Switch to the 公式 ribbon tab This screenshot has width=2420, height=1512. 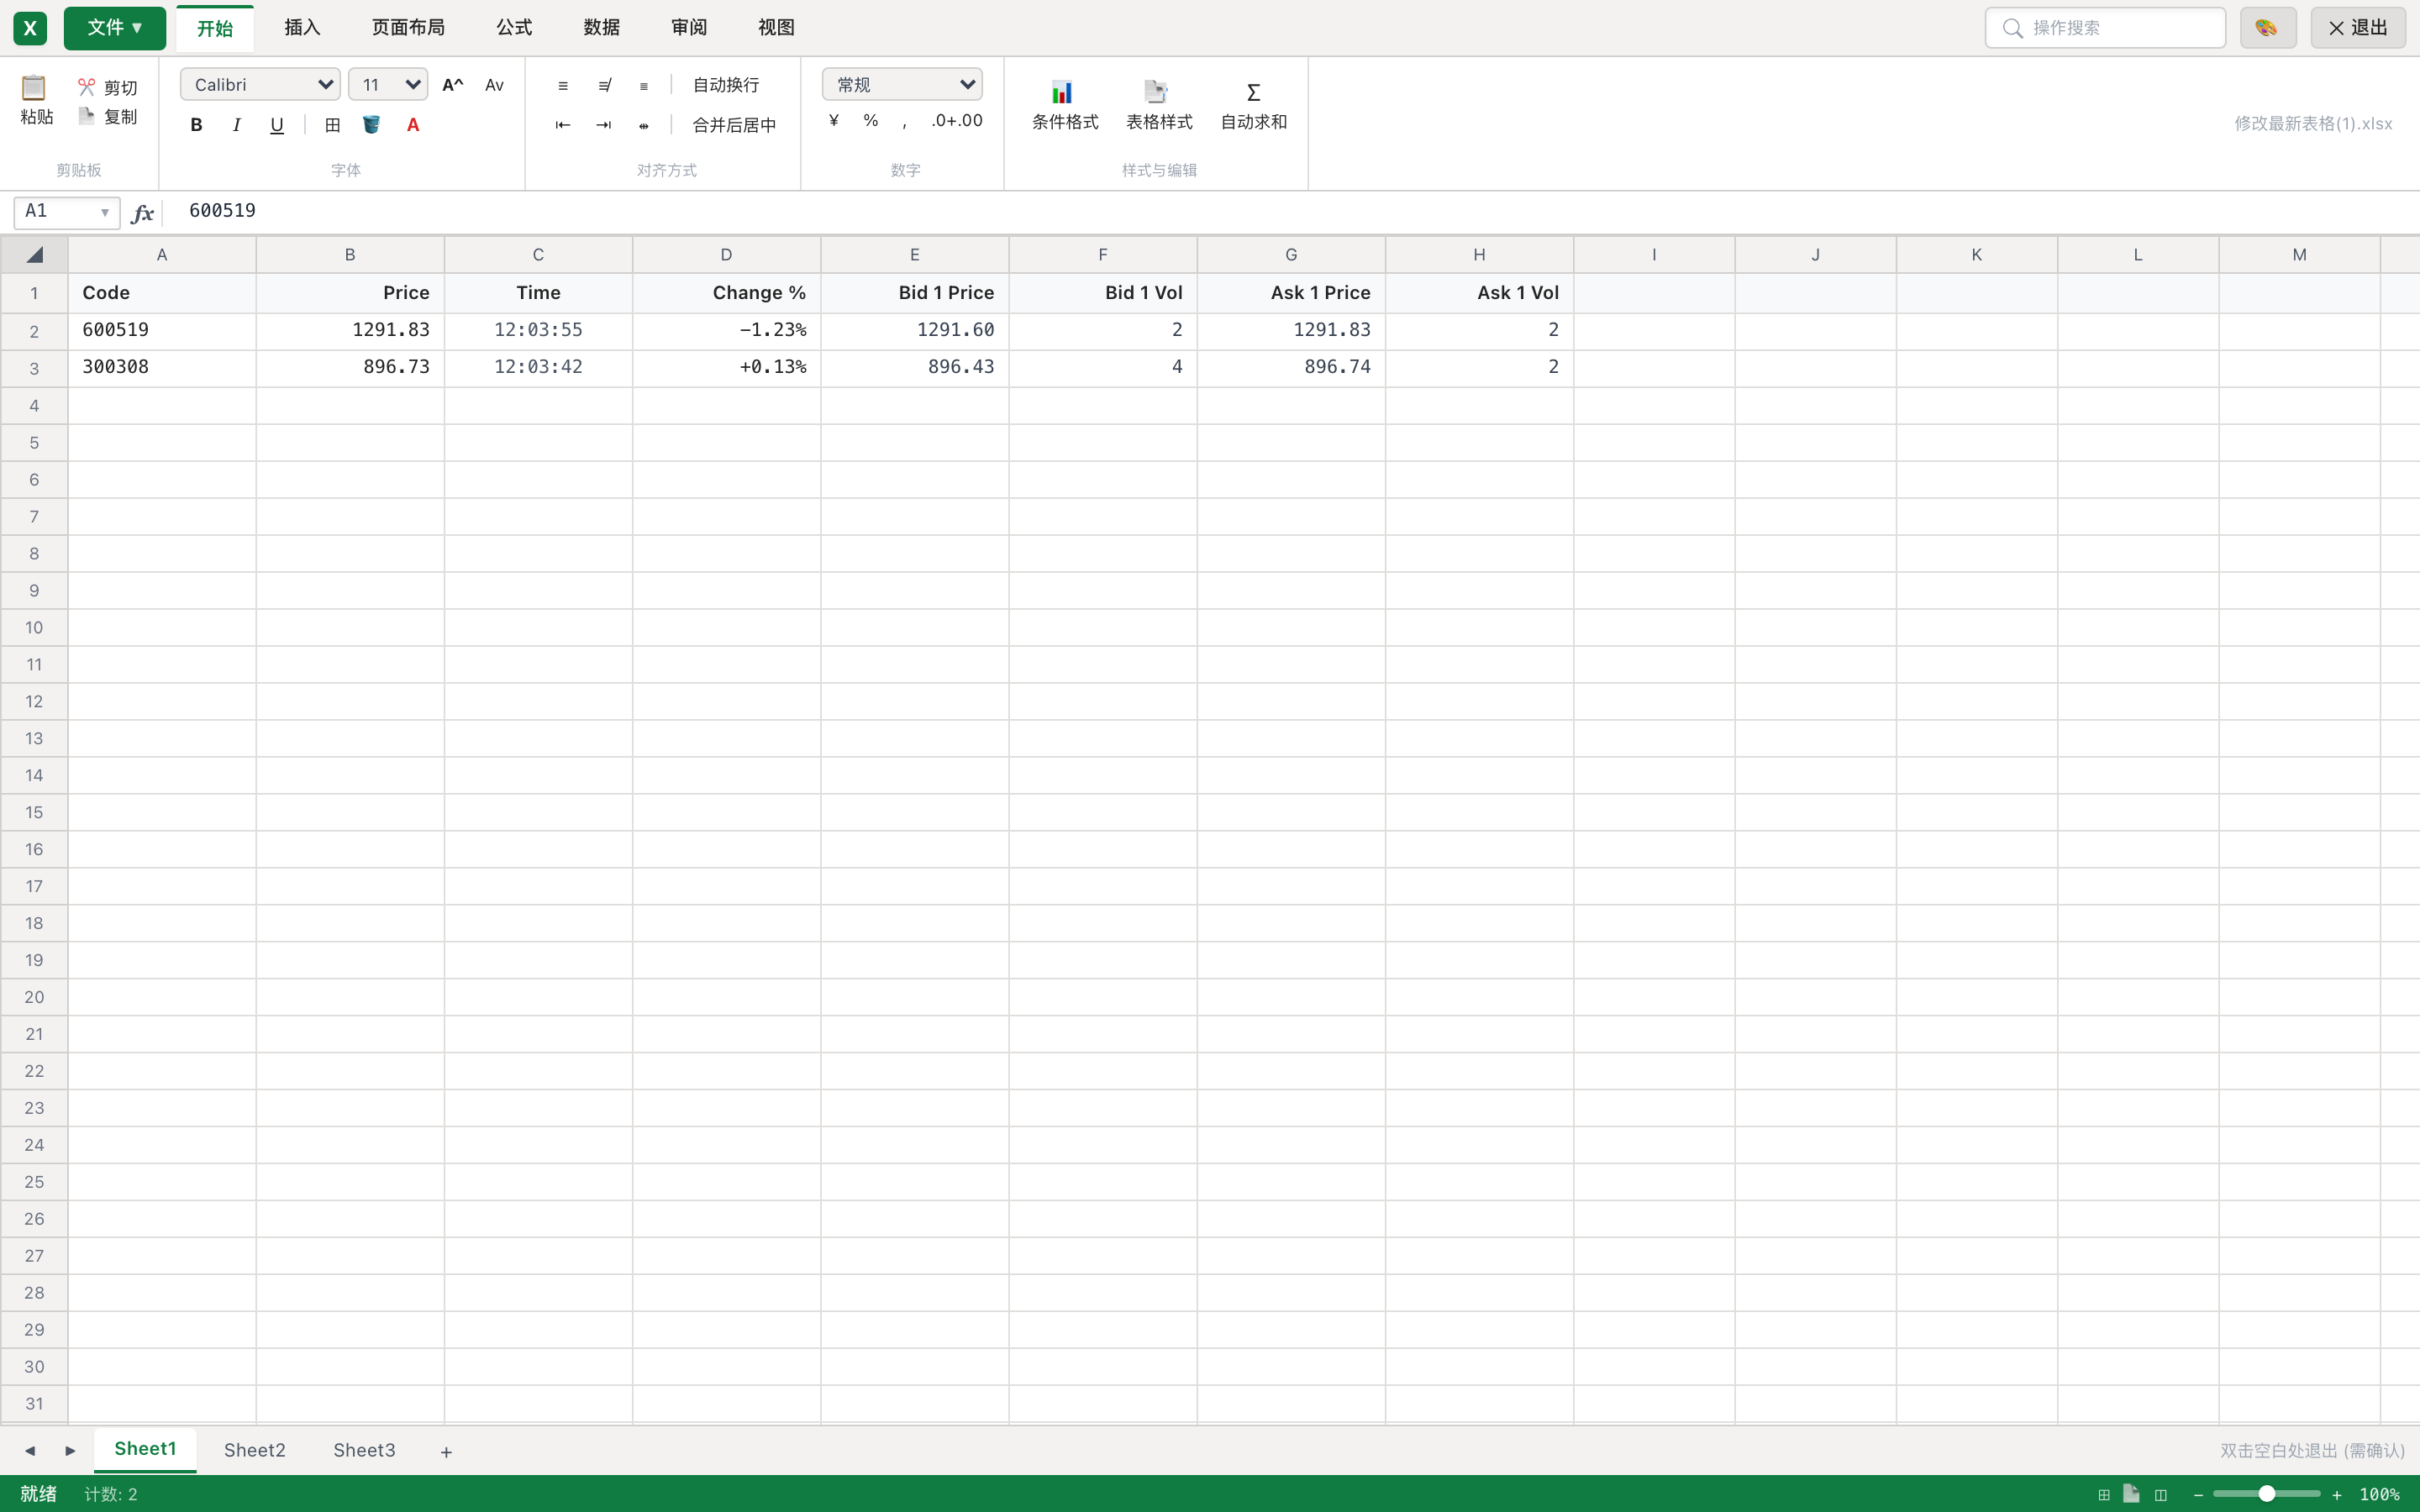(514, 28)
